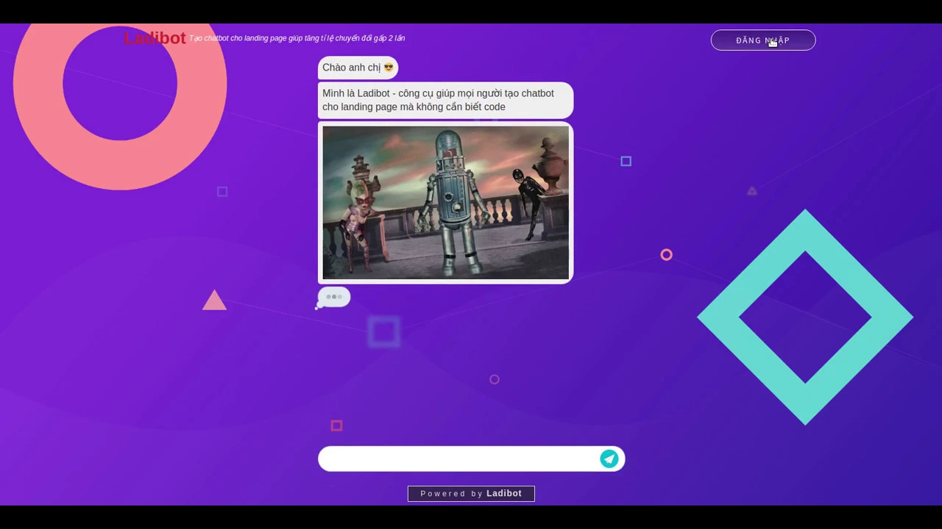Send message with the paper plane icon
This screenshot has width=942, height=529.
609,458
